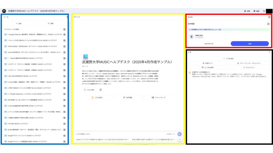
Task: Click メモを追加 below the chat summary
Action: (97, 97)
